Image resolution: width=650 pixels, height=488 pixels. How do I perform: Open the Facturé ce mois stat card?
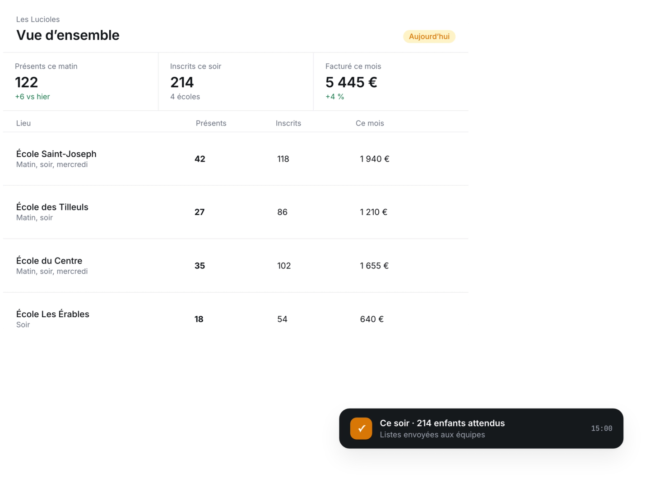pyautogui.click(x=391, y=81)
